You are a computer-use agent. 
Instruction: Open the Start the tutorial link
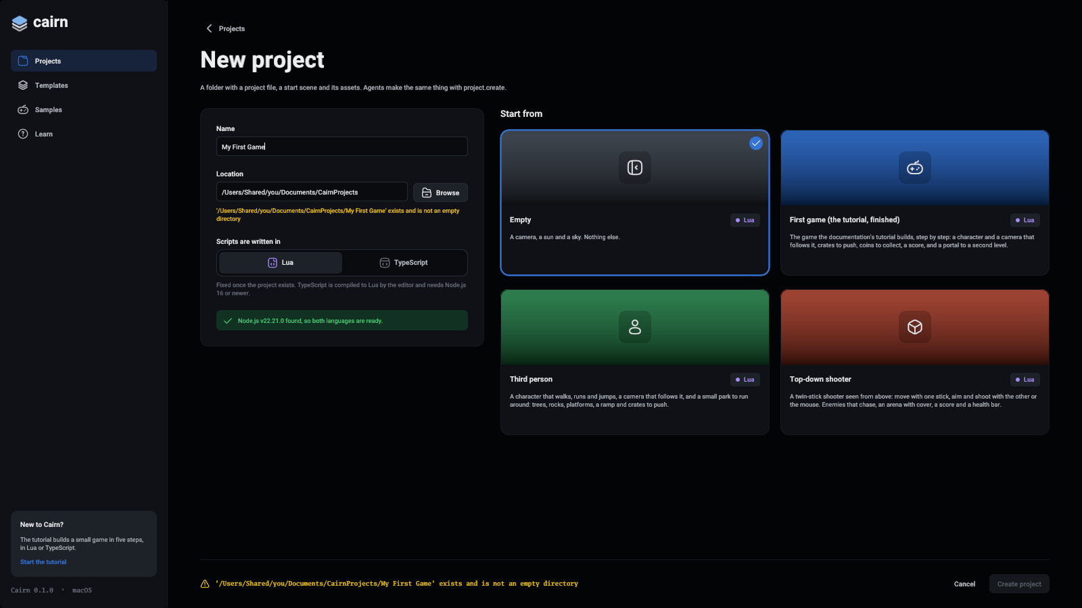coord(43,562)
